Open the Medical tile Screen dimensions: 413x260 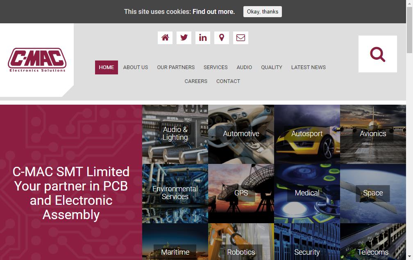pos(307,193)
